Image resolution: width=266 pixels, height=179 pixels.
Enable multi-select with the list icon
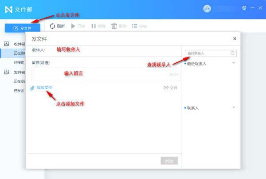(134, 26)
